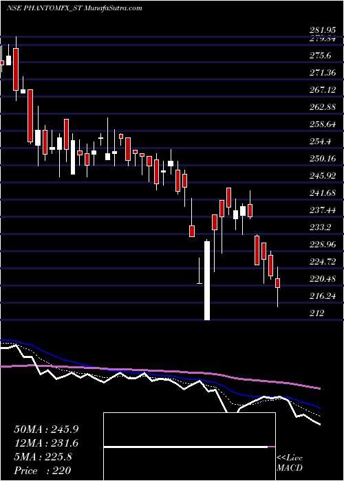This screenshot has width=344, height=481.
Task: Click the 12MA : 231.6 reading
Action: (x=46, y=443)
